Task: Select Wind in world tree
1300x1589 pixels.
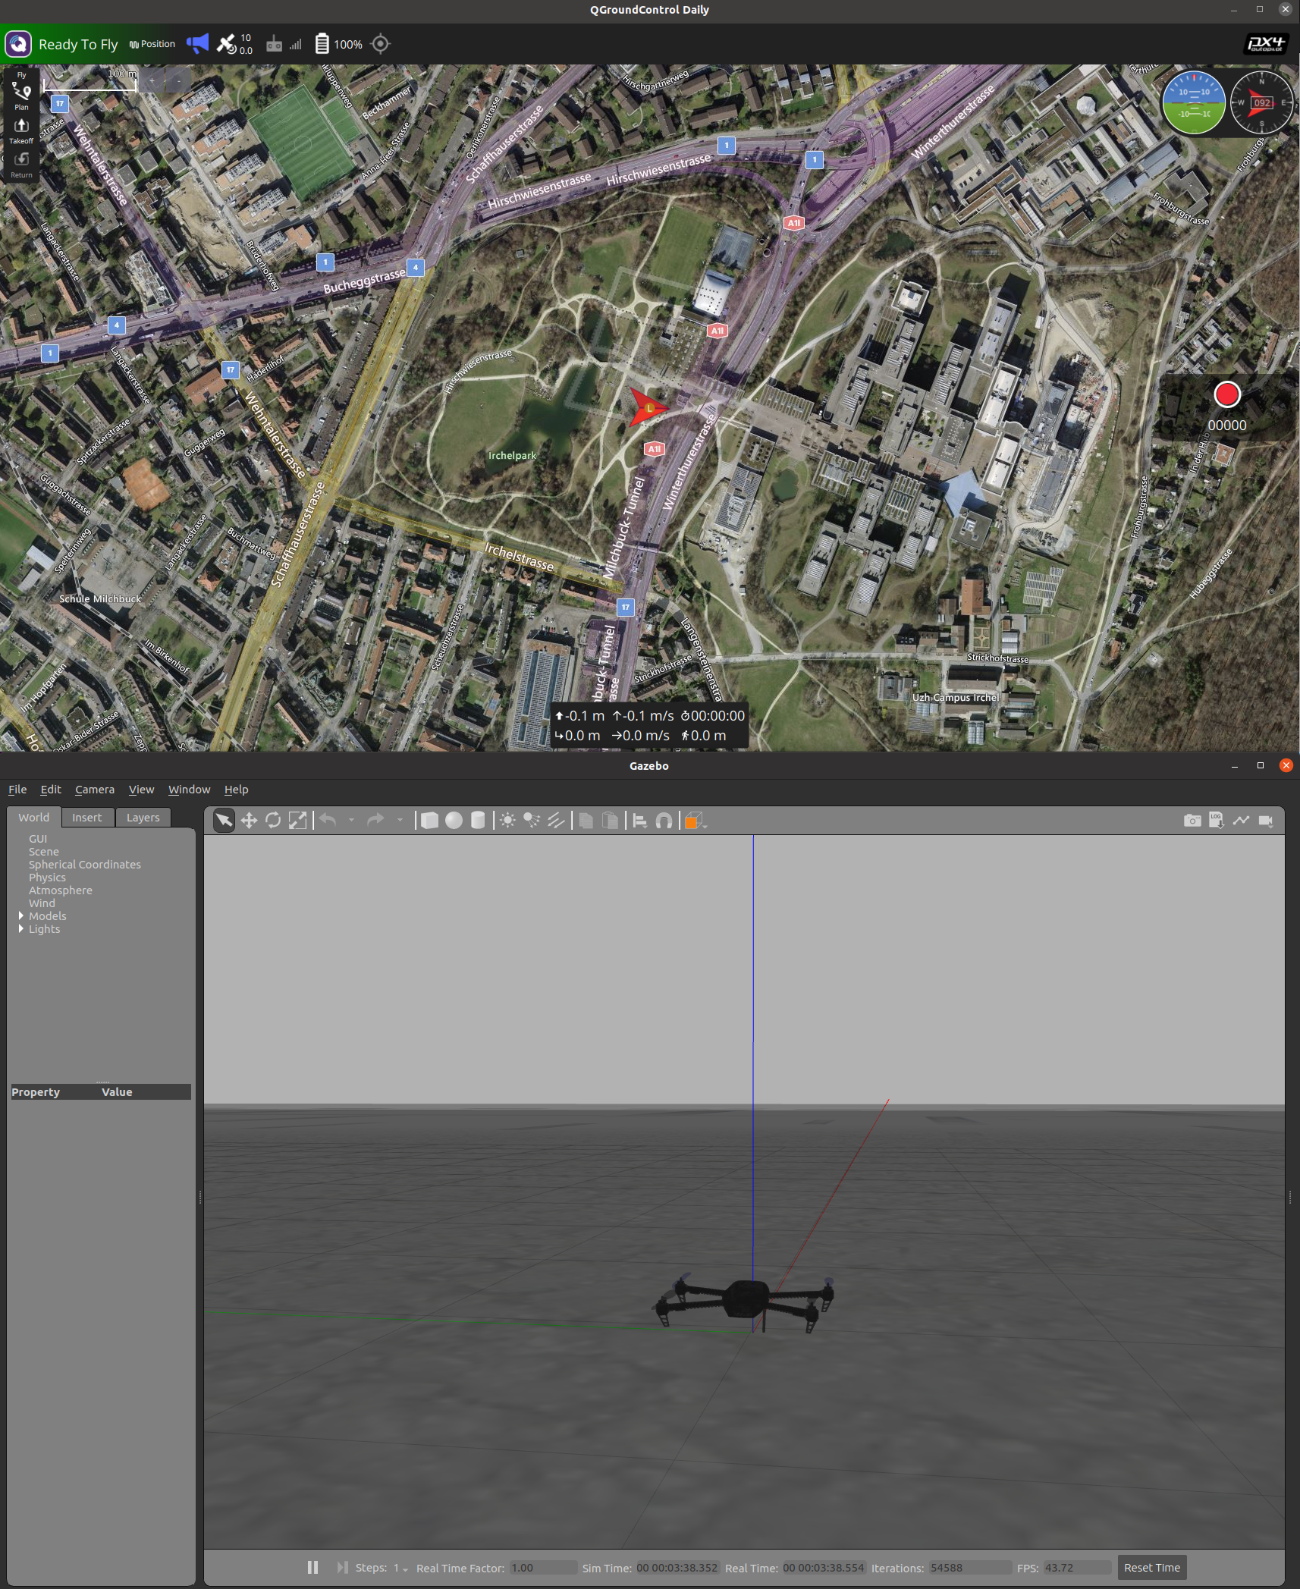Action: point(42,903)
